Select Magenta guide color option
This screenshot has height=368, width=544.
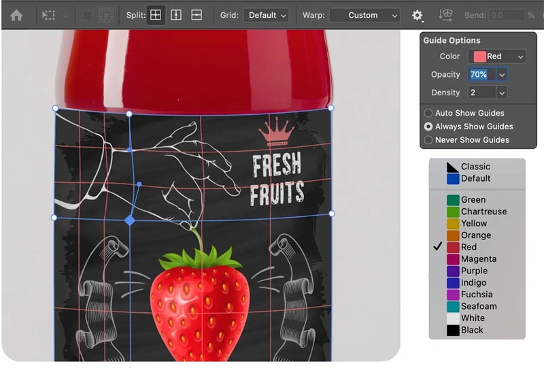coord(477,259)
